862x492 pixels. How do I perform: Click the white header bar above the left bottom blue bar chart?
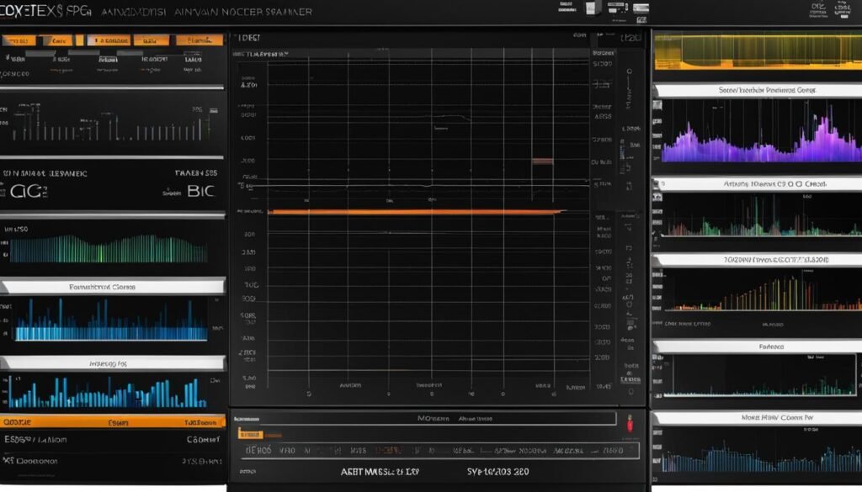click(114, 363)
